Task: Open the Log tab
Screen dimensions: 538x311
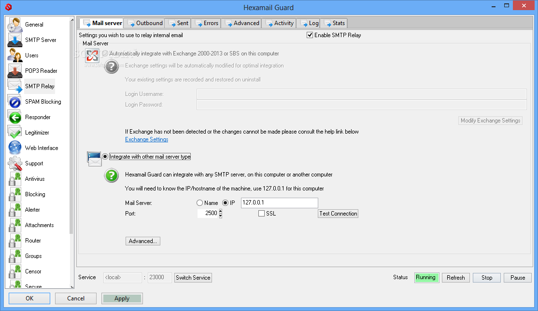Action: [x=309, y=23]
